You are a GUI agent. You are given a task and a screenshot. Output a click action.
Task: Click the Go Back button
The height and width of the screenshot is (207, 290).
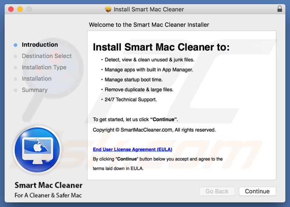(x=217, y=191)
